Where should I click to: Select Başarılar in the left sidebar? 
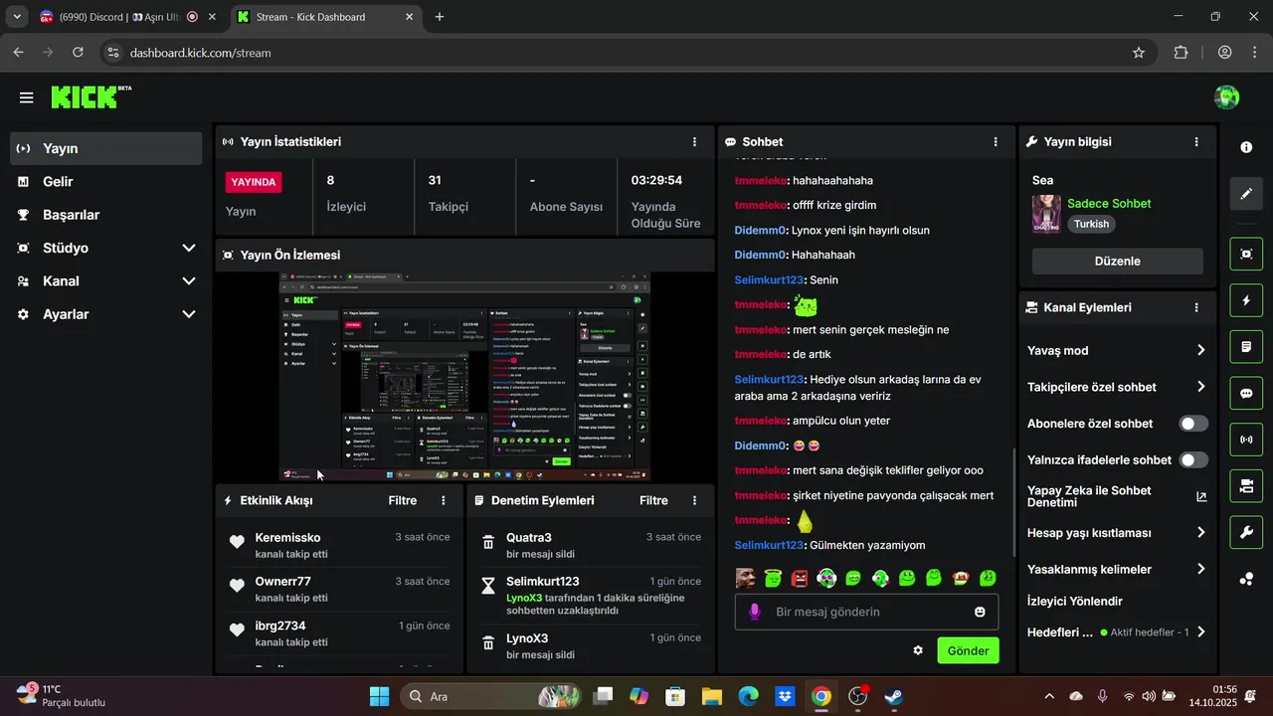(x=106, y=215)
